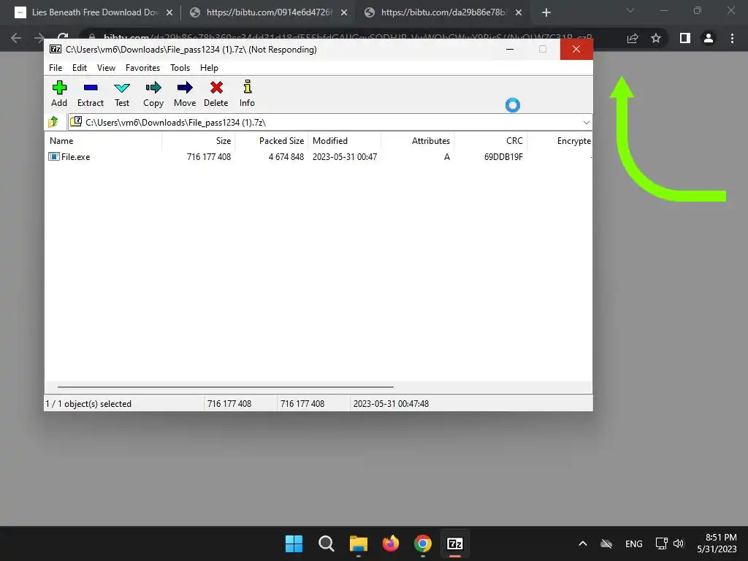Close the 7-Zip window
This screenshot has height=561, width=748.
pos(576,49)
